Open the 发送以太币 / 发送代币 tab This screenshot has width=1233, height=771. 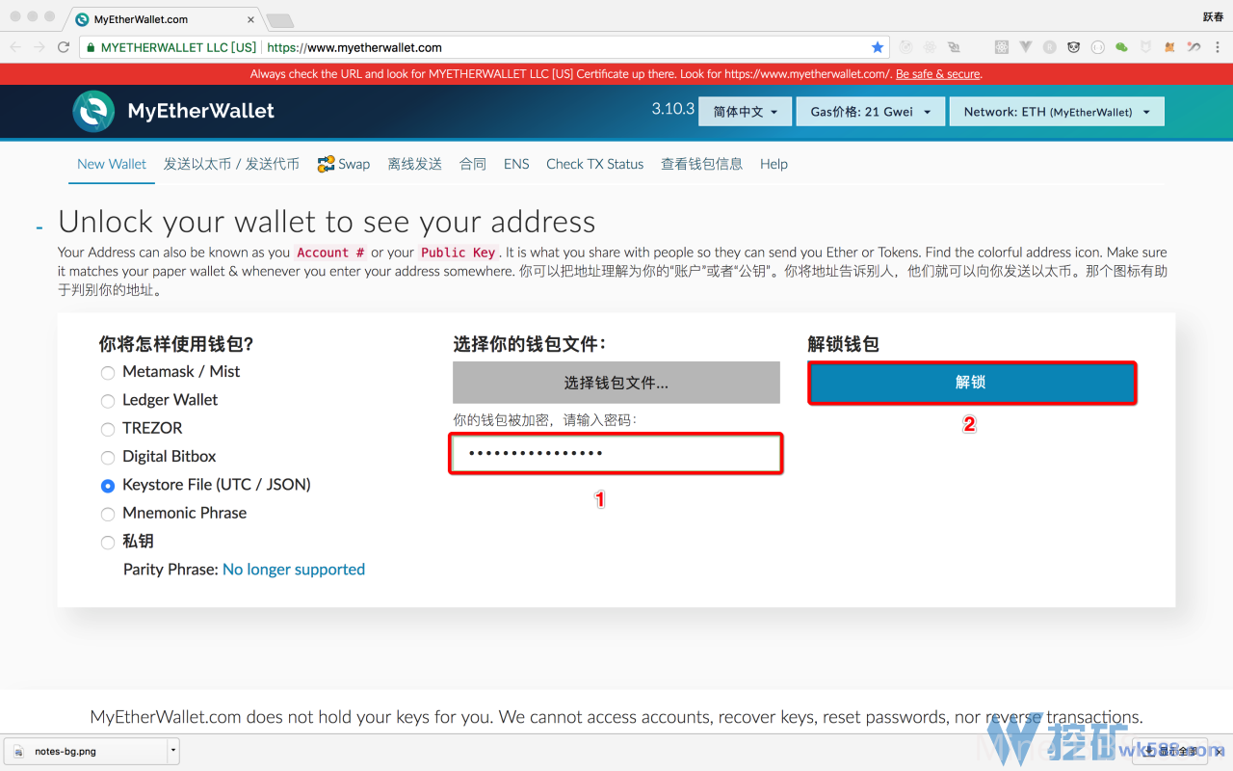(231, 164)
